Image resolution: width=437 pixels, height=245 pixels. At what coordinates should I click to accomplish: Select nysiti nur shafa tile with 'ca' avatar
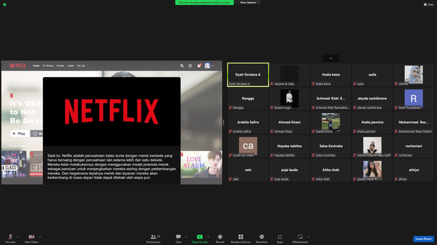point(248,146)
